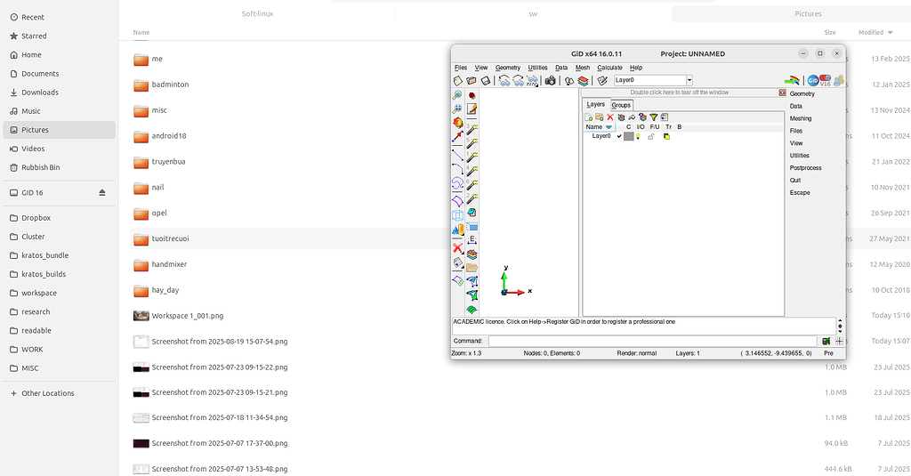
Task: Click Meshing in the right-side menu
Action: pyautogui.click(x=801, y=118)
